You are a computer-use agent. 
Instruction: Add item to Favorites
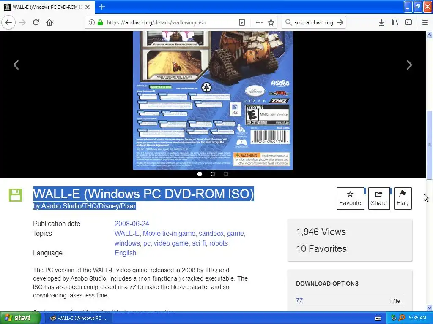tap(350, 198)
